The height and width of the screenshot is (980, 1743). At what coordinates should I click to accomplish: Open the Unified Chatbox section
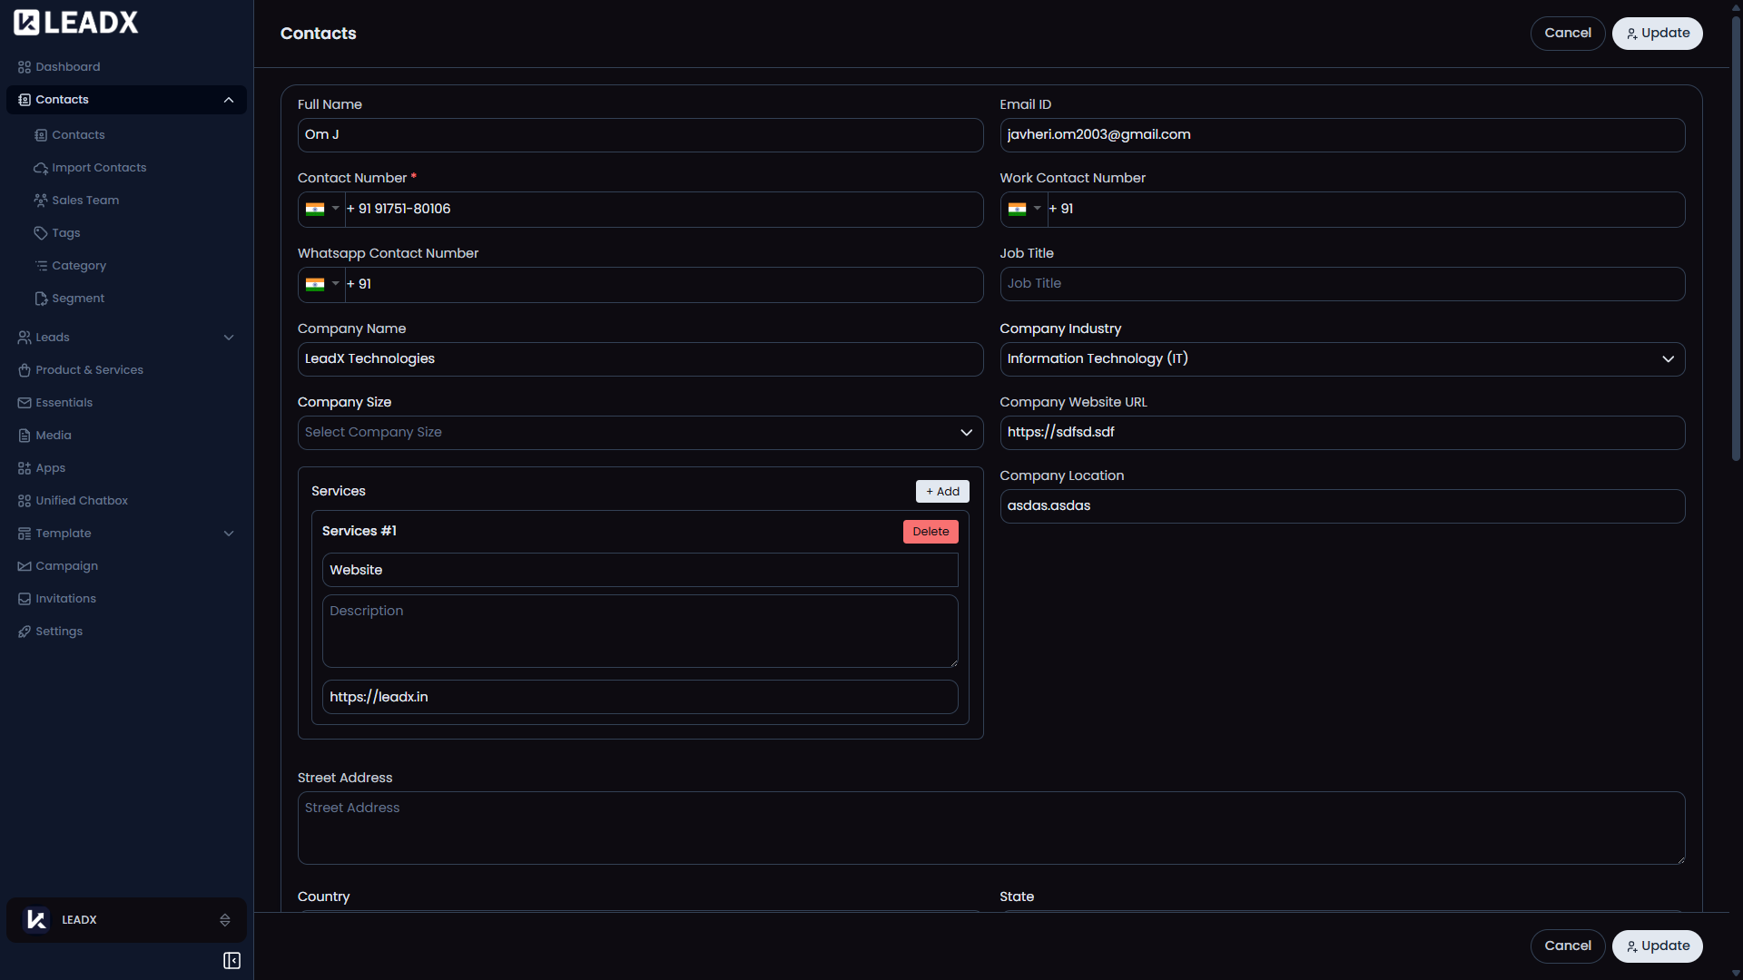tap(82, 500)
